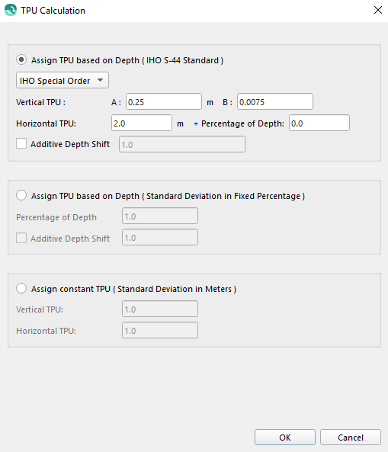Close the TPU Calculation dialog
The image size is (388, 452).
pos(377,10)
